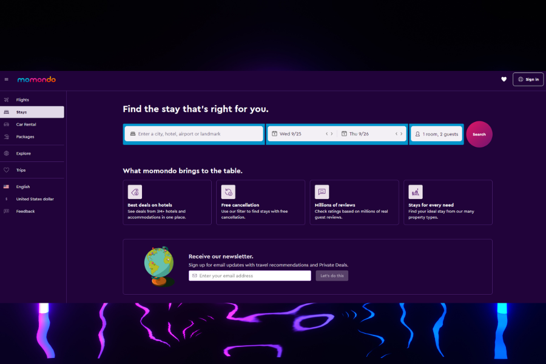Change language from English

tap(23, 187)
